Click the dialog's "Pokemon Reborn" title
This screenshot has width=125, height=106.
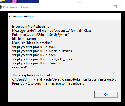[x=21, y=16]
